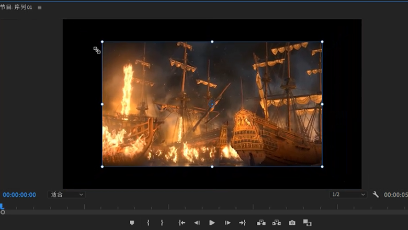408x230 pixels.
Task: Click the left-middle transform handle
Action: [102, 104]
